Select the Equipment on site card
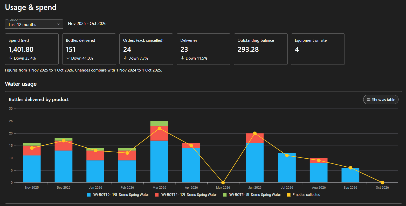406x206 pixels. (x=318, y=49)
